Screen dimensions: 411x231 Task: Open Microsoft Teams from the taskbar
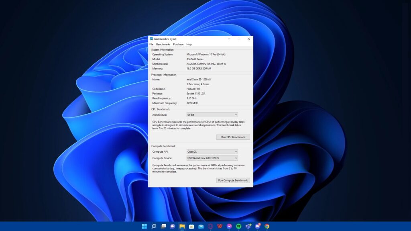pos(248,226)
